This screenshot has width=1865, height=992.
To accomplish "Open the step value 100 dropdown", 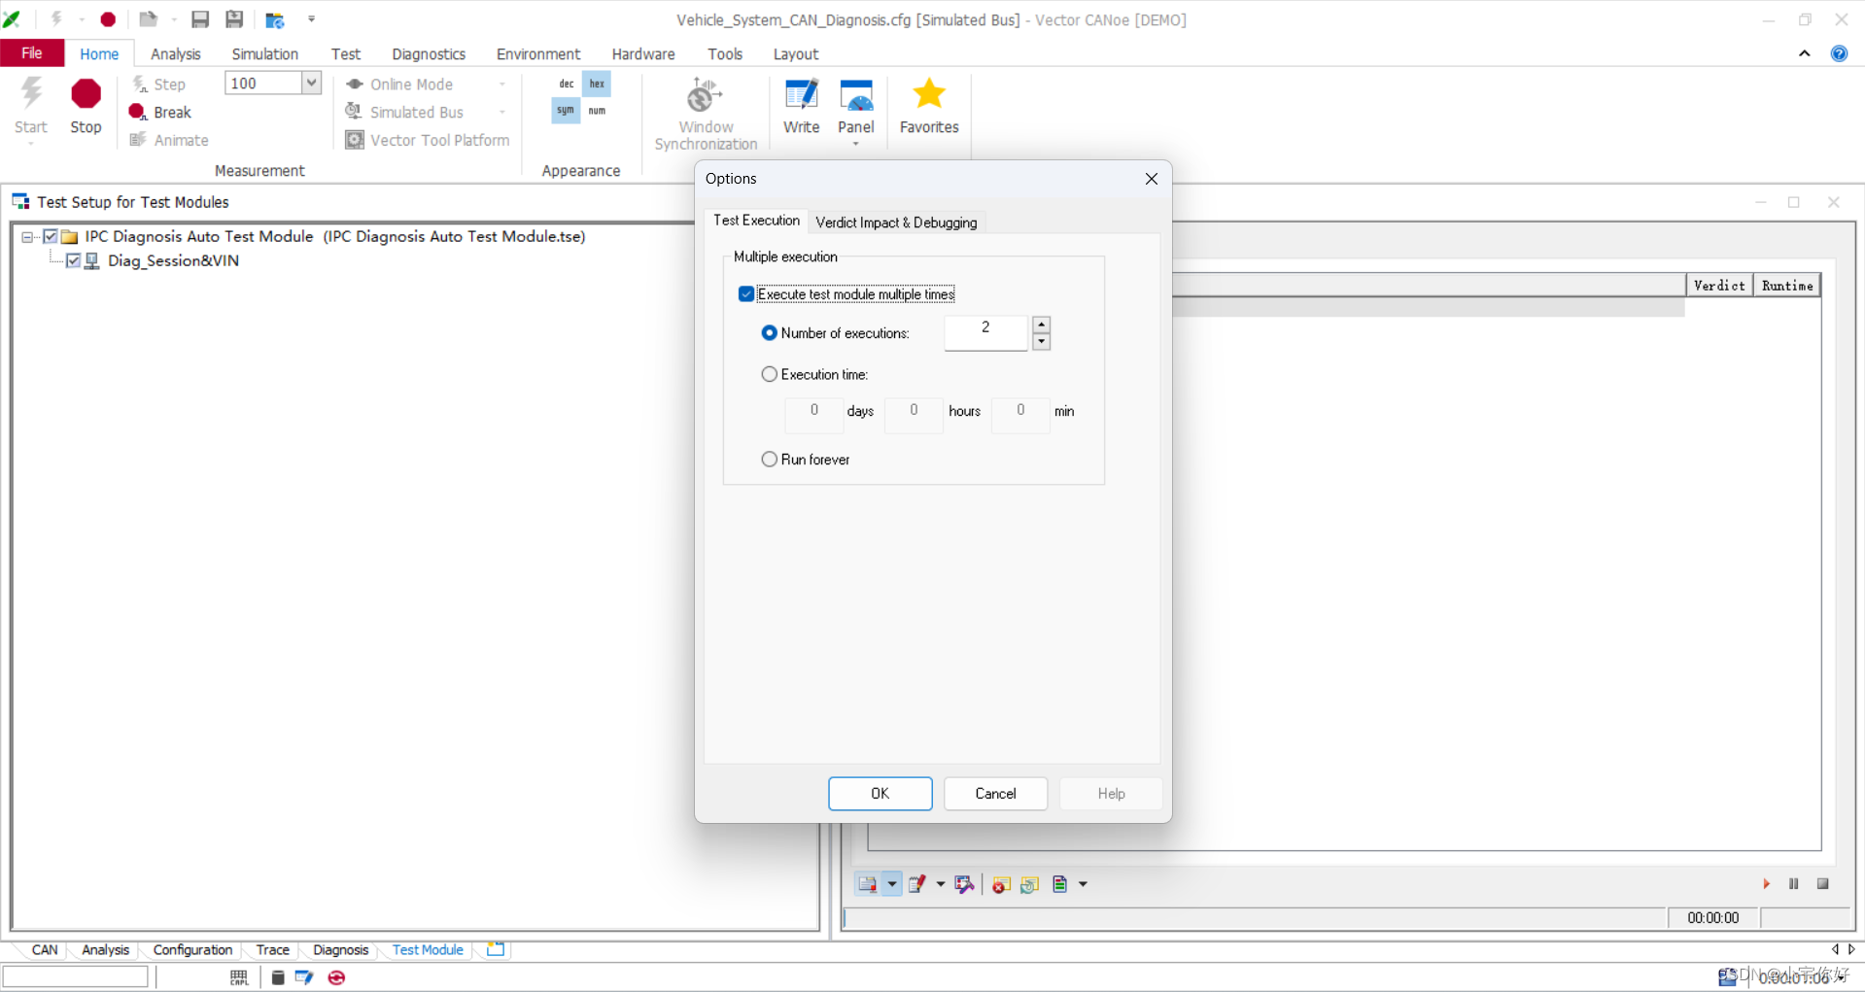I will coord(311,84).
